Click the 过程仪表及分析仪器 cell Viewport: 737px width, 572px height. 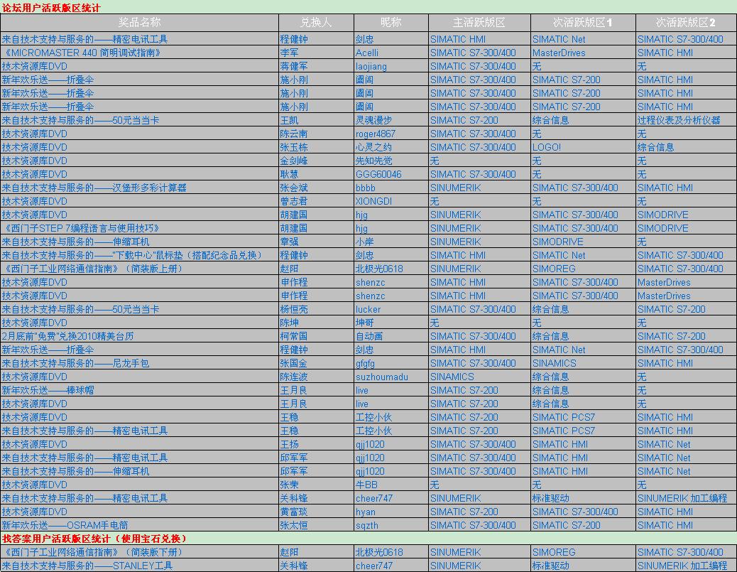pos(679,120)
